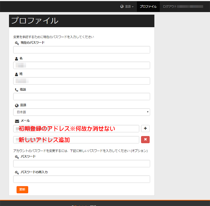This screenshot has height=206, width=210.
Task: Click the phone icon beside 電話
Action: pyautogui.click(x=17, y=90)
